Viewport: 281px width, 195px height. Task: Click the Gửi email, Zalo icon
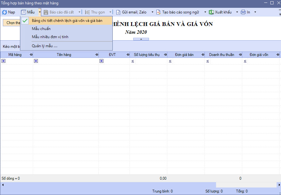point(118,12)
